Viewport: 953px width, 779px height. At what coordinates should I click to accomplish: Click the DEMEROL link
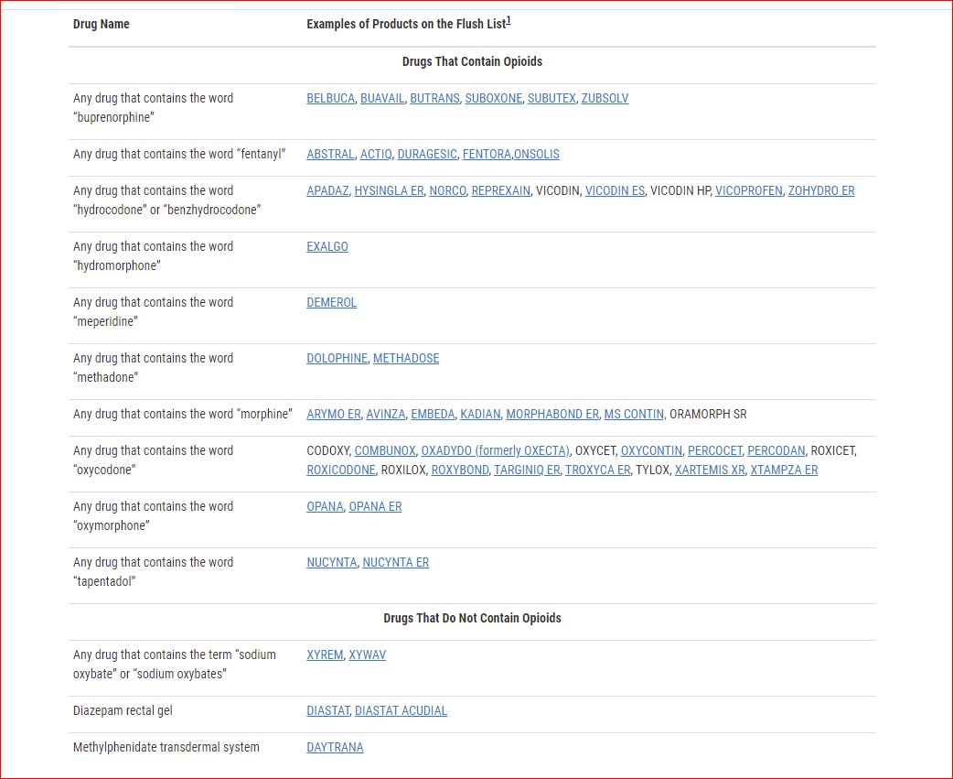click(x=332, y=303)
